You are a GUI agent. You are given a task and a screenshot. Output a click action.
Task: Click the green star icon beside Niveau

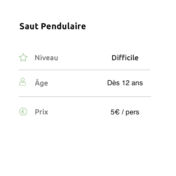pyautogui.click(x=23, y=57)
